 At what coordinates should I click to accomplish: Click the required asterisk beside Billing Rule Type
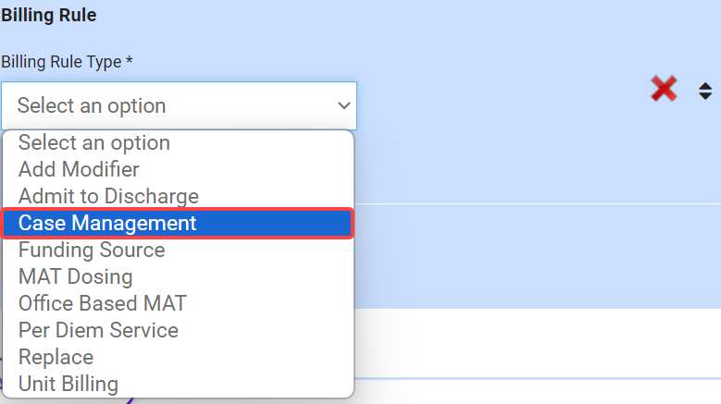pos(130,61)
